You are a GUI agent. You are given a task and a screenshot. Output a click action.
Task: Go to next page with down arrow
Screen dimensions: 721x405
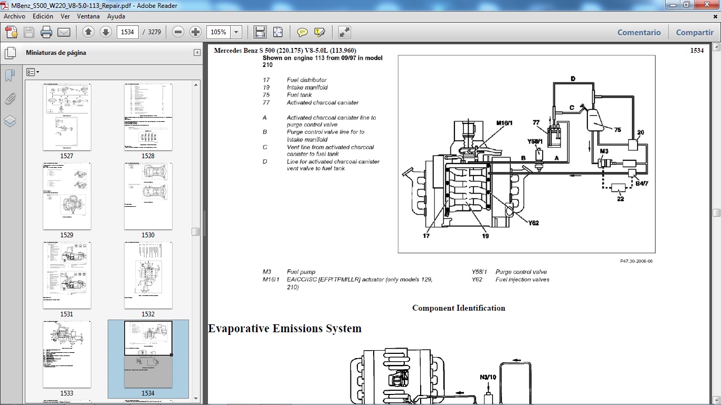pos(106,32)
